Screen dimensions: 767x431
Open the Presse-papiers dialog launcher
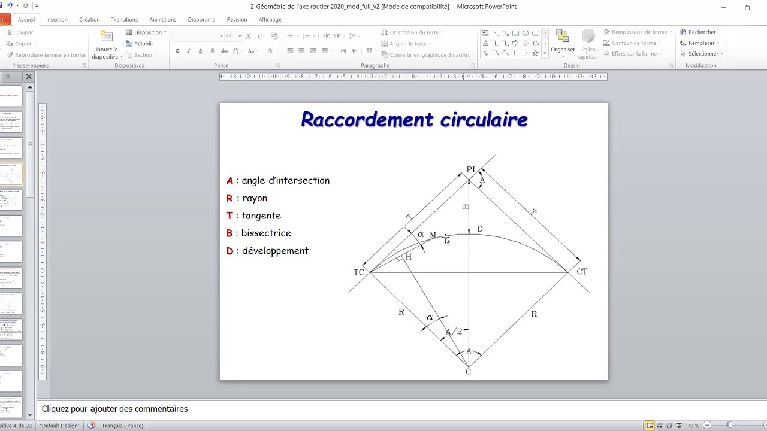tap(84, 66)
